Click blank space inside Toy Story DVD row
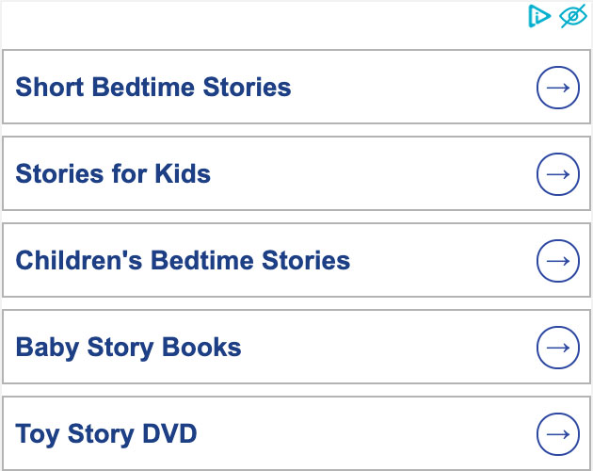Image resolution: width=593 pixels, height=471 pixels. [363, 434]
